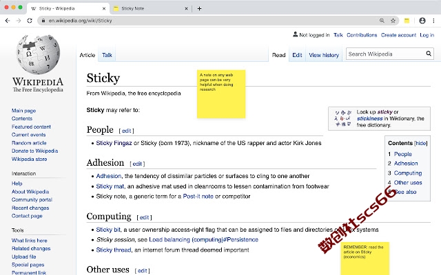
Task: Close the Sticky - Wikipedia tab
Action: click(x=104, y=8)
